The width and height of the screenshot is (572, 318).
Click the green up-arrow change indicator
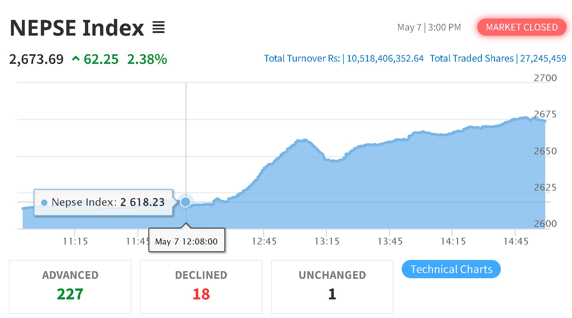(x=76, y=59)
